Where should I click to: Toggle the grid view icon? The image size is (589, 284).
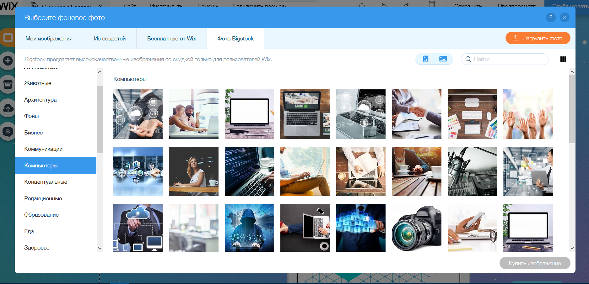click(563, 59)
